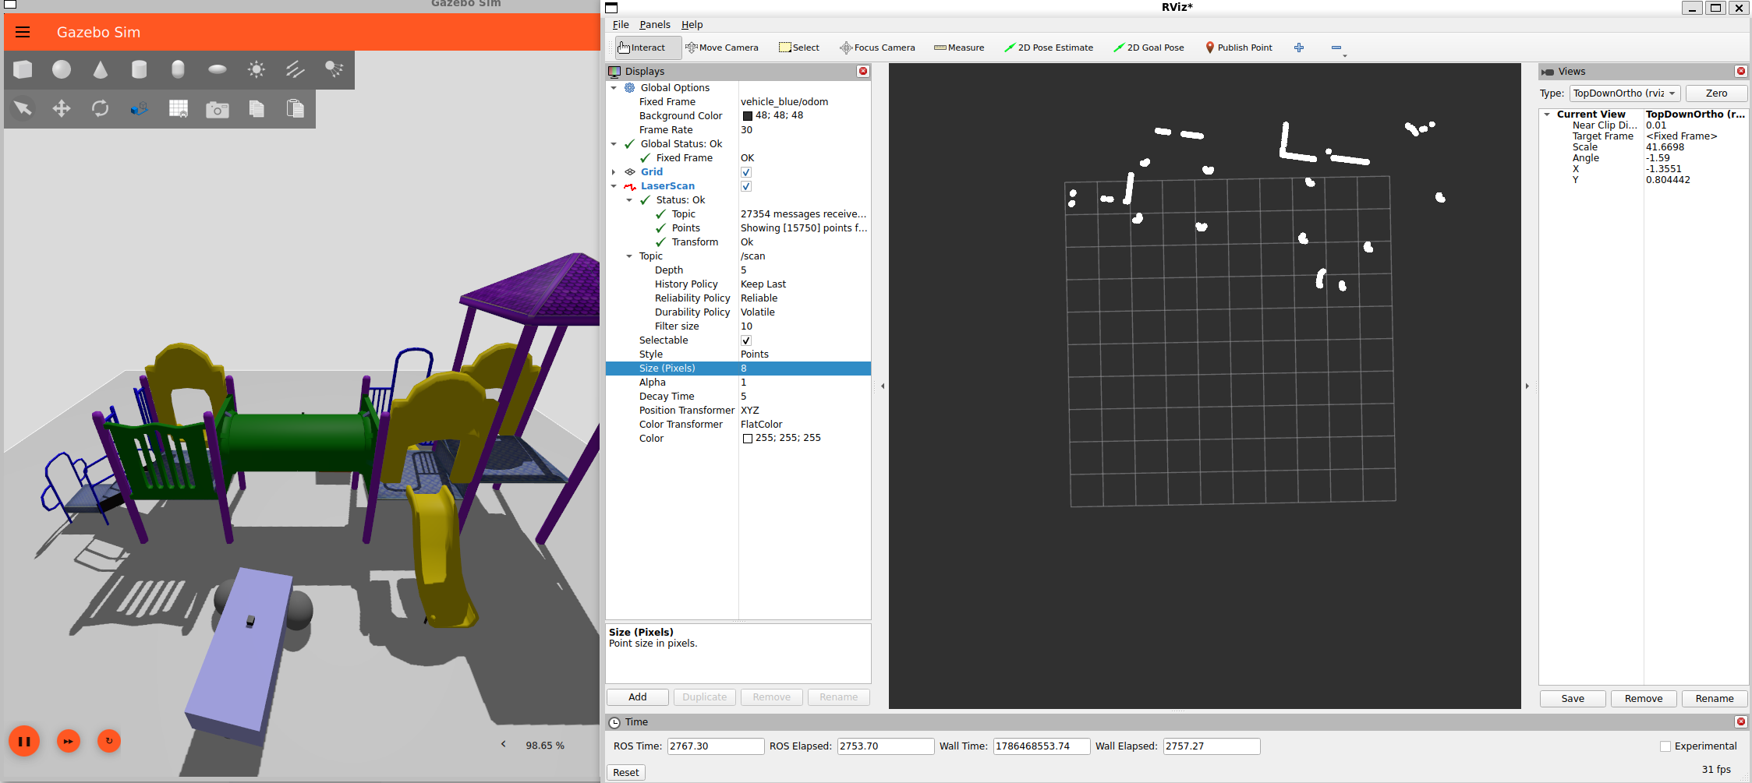
Task: Open the view Type dropdown
Action: [x=1624, y=93]
